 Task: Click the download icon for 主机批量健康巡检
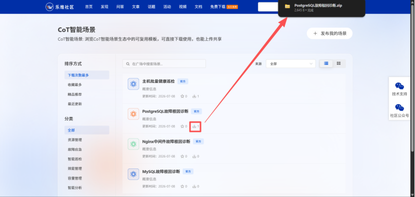(194, 96)
